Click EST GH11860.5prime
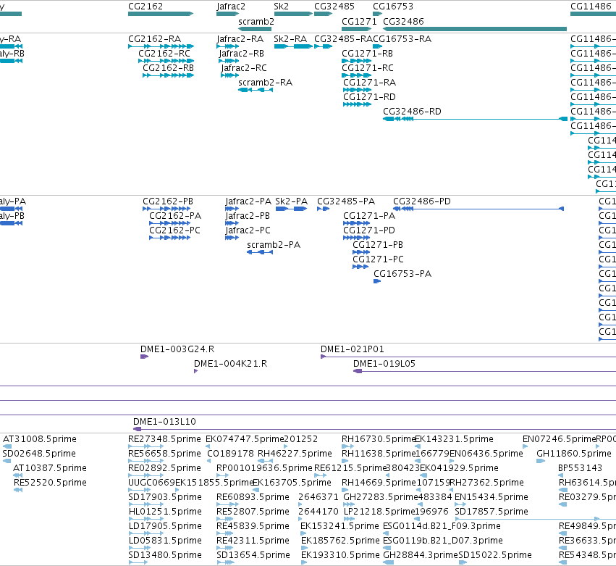This screenshot has height=566, width=616. pos(541,461)
